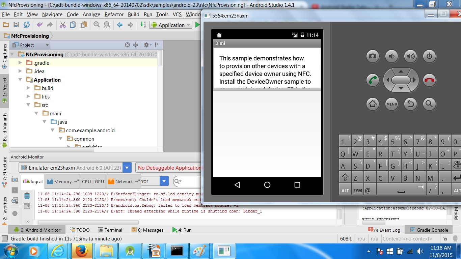Image resolution: width=461 pixels, height=259 pixels.
Task: Click the Find magnifier icon
Action: [x=97, y=25]
